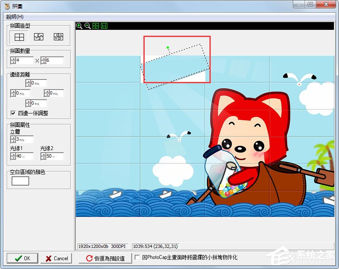Click the rotated selected puzzle piece
Screen dimensions: 339x269
pyautogui.click(x=175, y=67)
